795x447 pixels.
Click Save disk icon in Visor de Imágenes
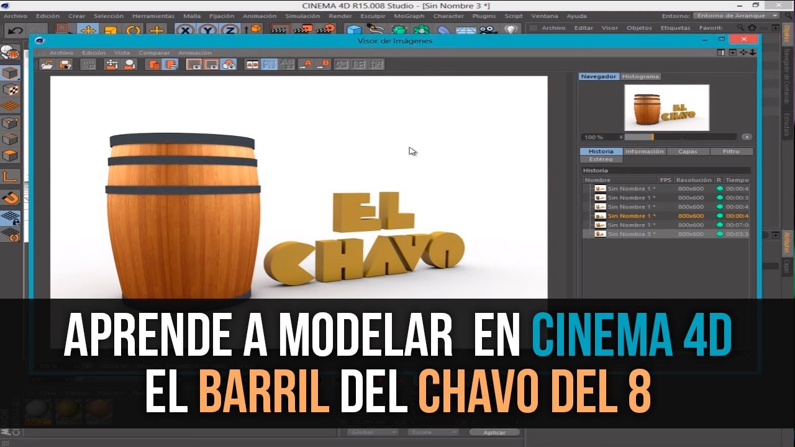point(64,64)
